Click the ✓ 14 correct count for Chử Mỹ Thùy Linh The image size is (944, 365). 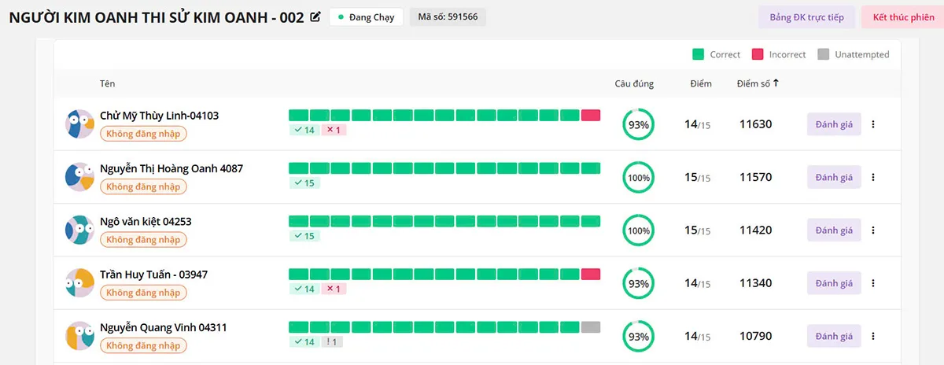tap(304, 130)
